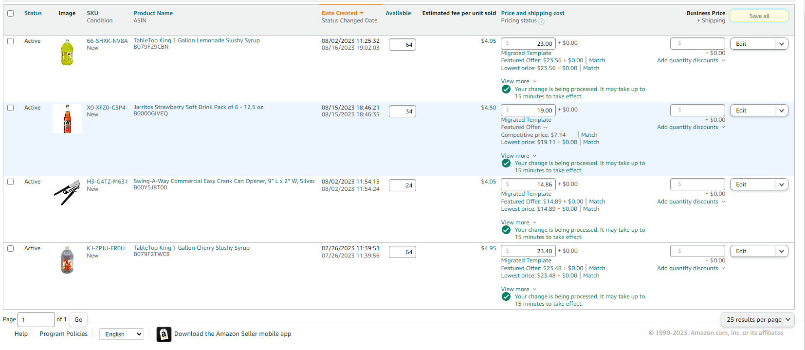Toggle the select-all checkbox in the header
Viewport: 805px width, 350px height.
coord(10,13)
